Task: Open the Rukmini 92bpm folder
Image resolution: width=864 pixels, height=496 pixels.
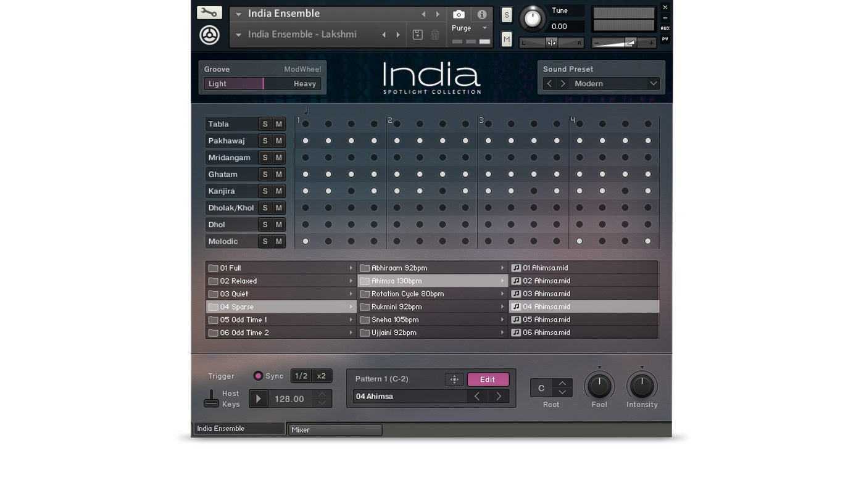Action: pos(433,307)
